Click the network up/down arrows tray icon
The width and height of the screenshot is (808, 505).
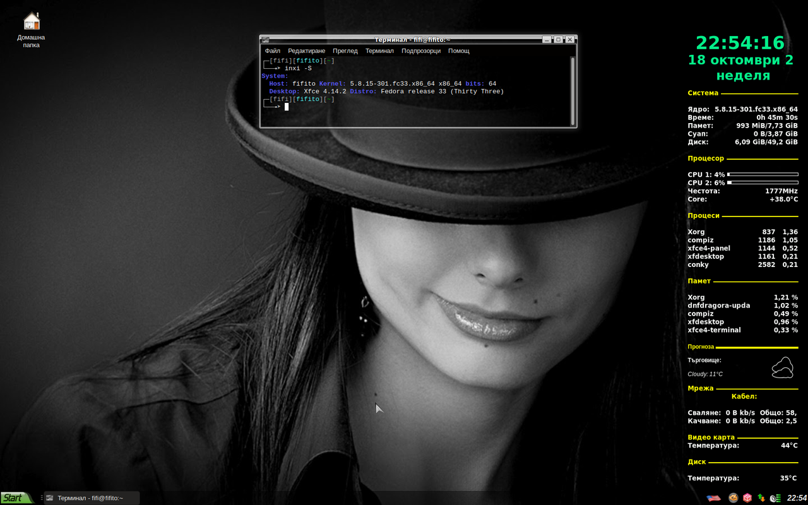tap(761, 498)
